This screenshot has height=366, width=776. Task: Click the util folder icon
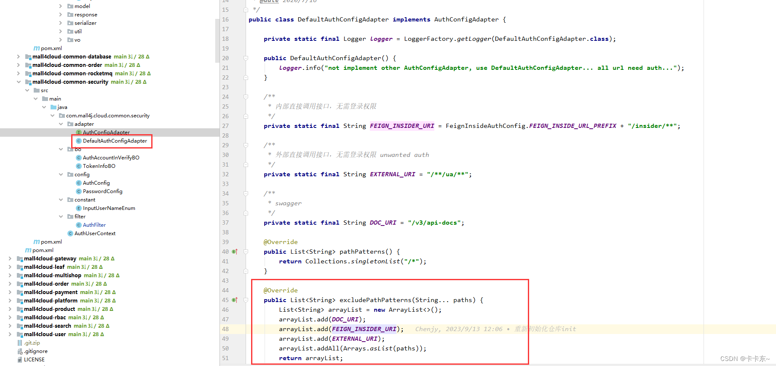pyautogui.click(x=70, y=32)
